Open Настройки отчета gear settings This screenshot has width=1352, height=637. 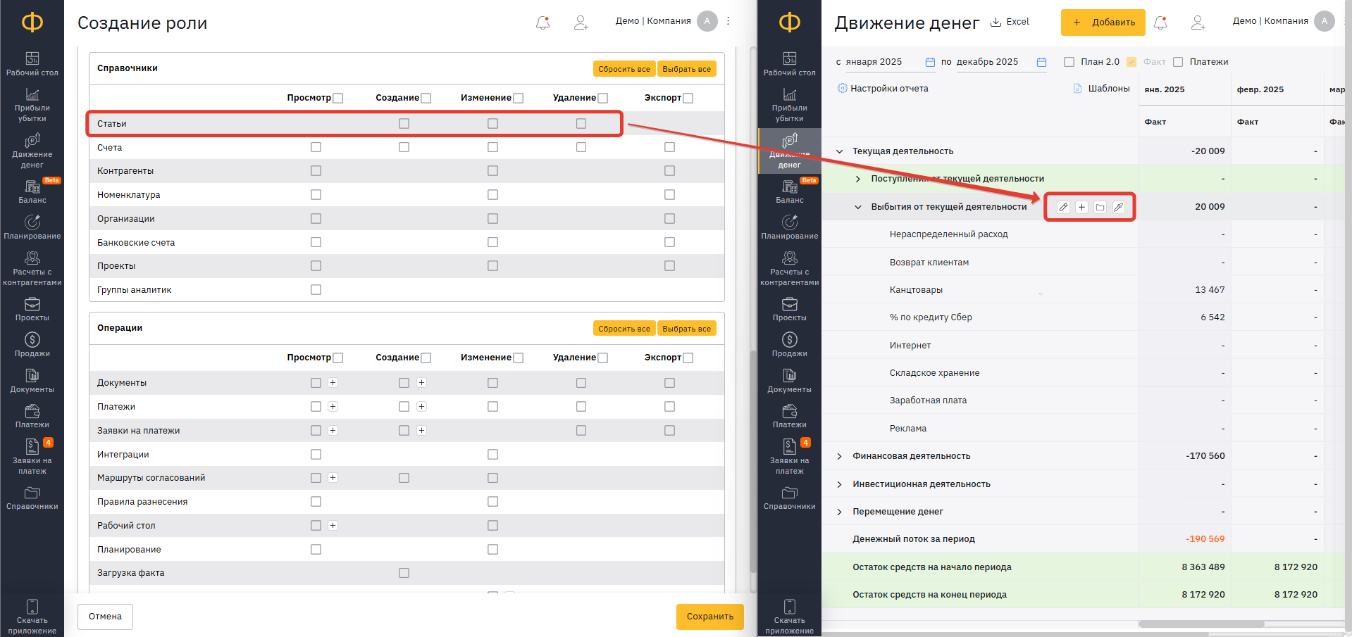pyautogui.click(x=843, y=89)
